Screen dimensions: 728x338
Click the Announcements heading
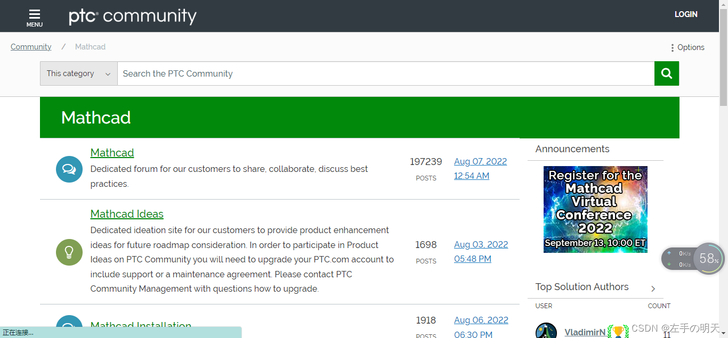(x=572, y=149)
